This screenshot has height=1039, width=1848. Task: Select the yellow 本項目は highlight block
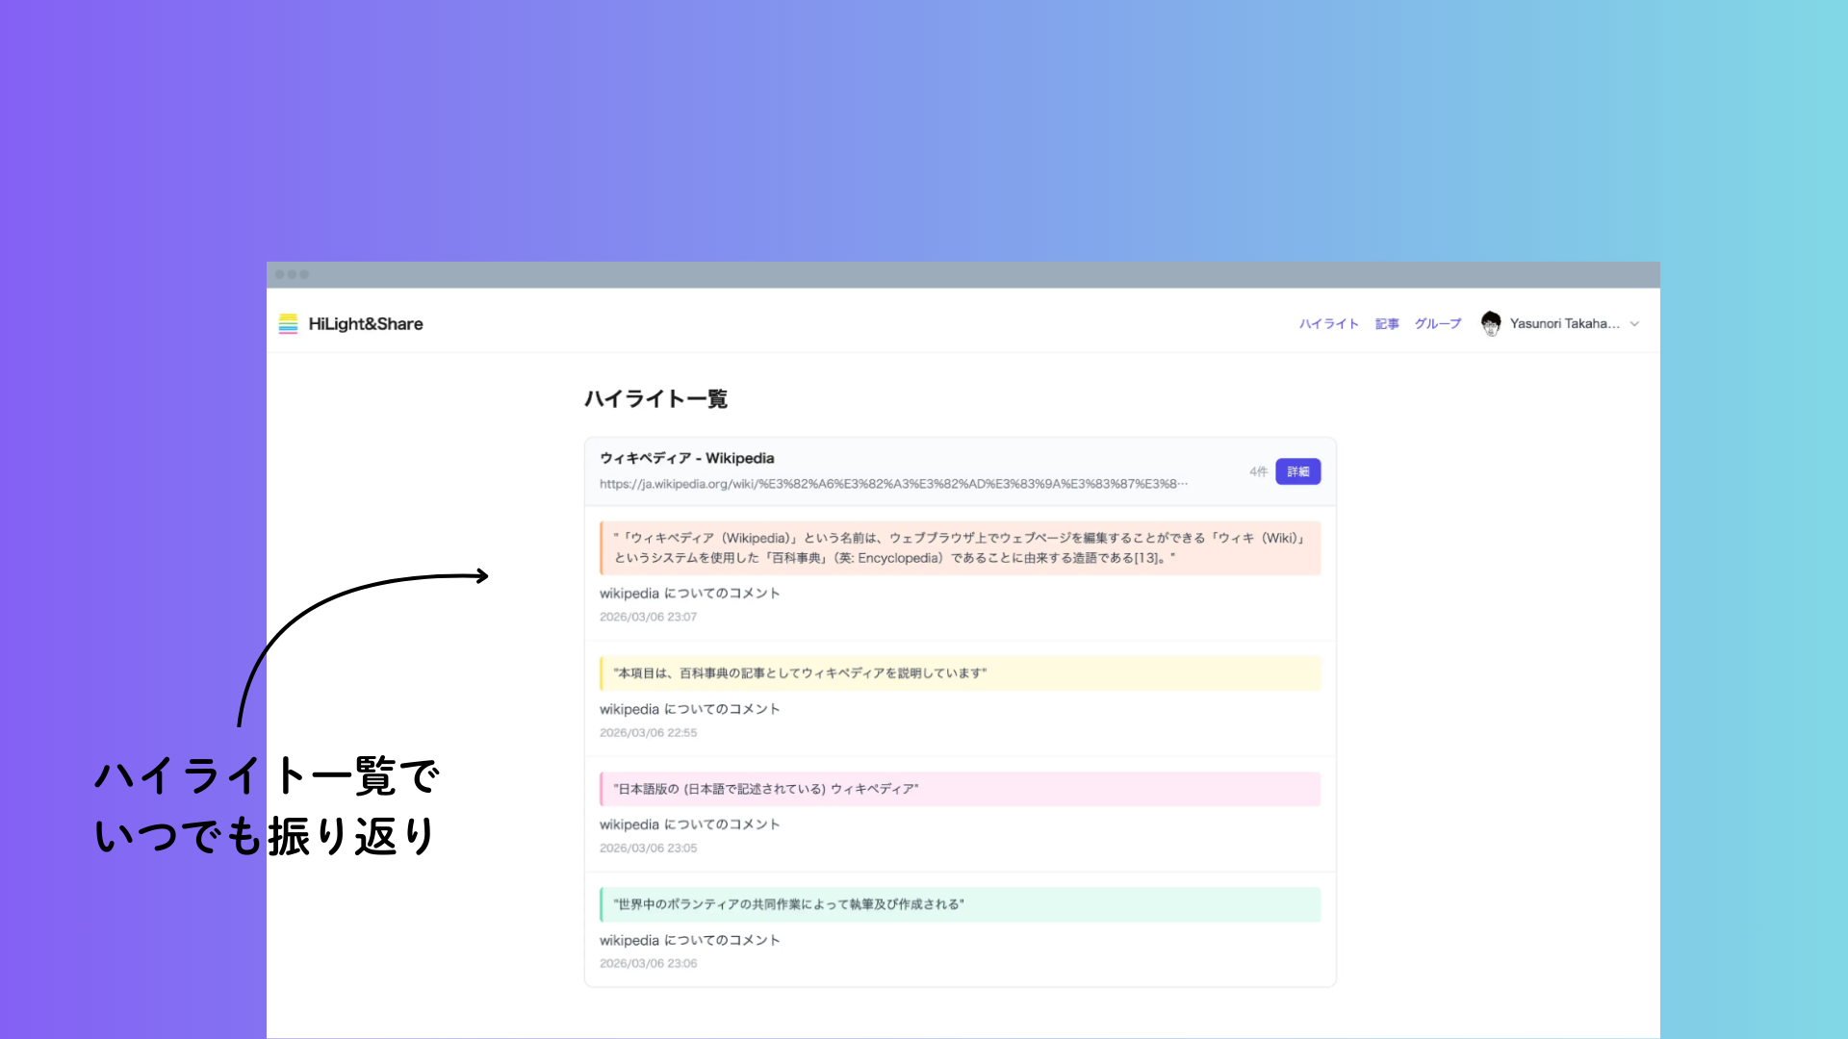point(960,673)
